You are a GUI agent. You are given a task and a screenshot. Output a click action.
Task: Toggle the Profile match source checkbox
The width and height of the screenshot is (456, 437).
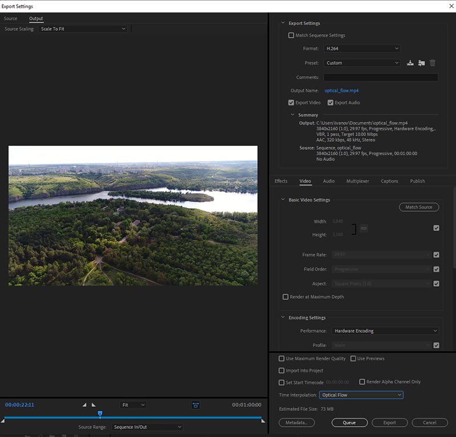coord(436,345)
